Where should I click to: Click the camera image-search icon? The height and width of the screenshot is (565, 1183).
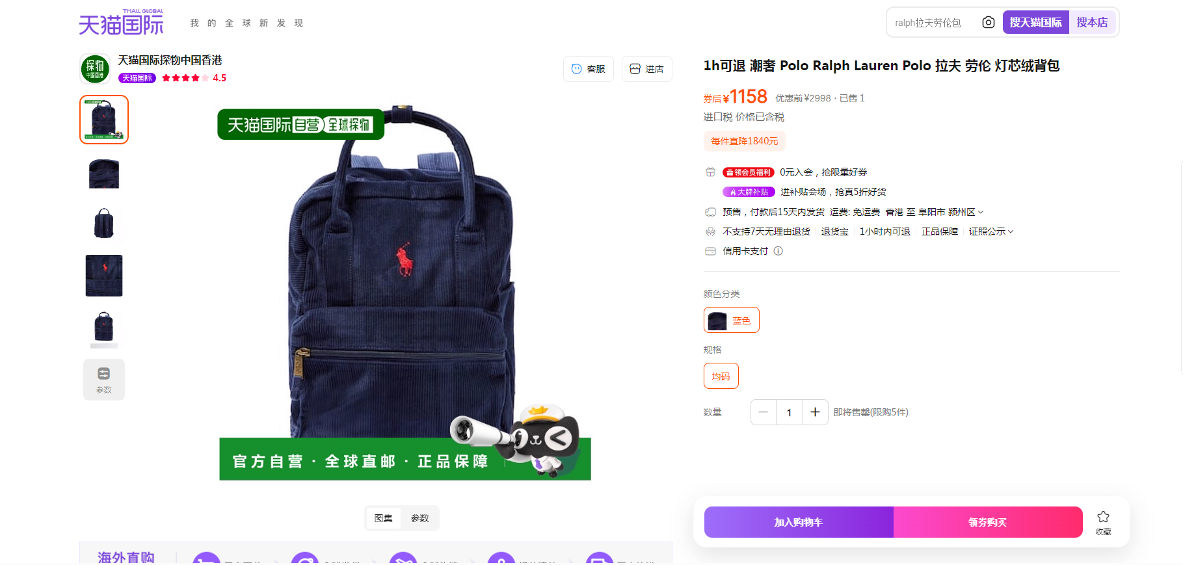point(988,22)
